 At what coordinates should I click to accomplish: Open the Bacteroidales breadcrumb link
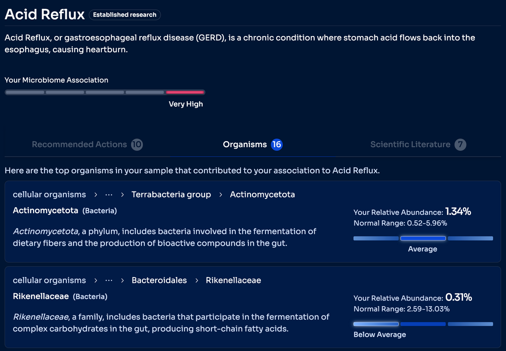(159, 280)
